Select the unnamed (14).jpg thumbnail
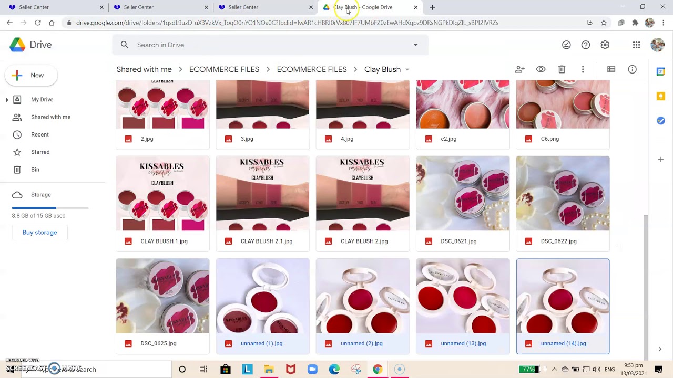The width and height of the screenshot is (673, 378). 563,296
